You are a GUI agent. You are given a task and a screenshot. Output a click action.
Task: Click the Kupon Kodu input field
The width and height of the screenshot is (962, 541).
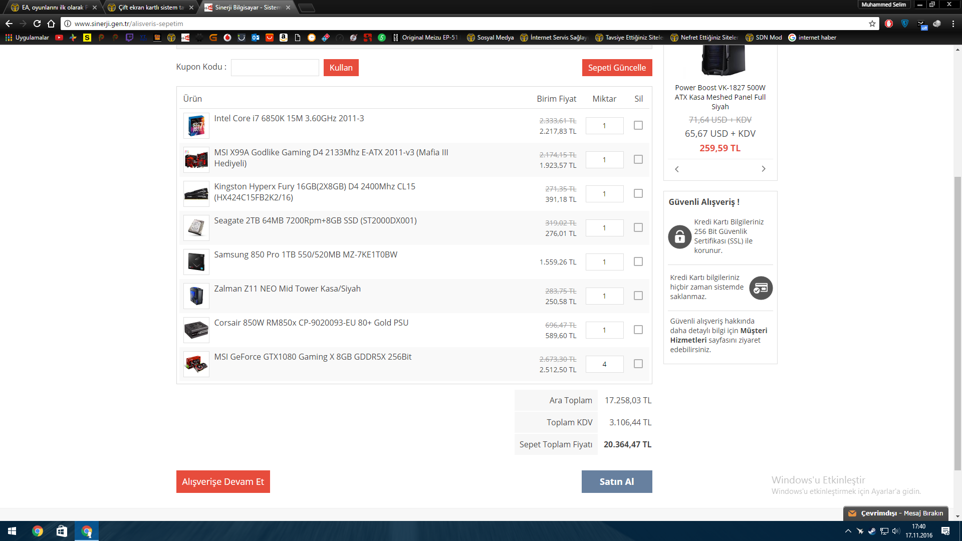coord(275,68)
